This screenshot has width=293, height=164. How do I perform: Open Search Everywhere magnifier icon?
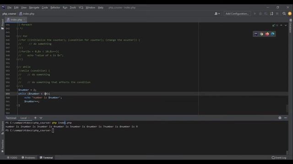pos(284,14)
